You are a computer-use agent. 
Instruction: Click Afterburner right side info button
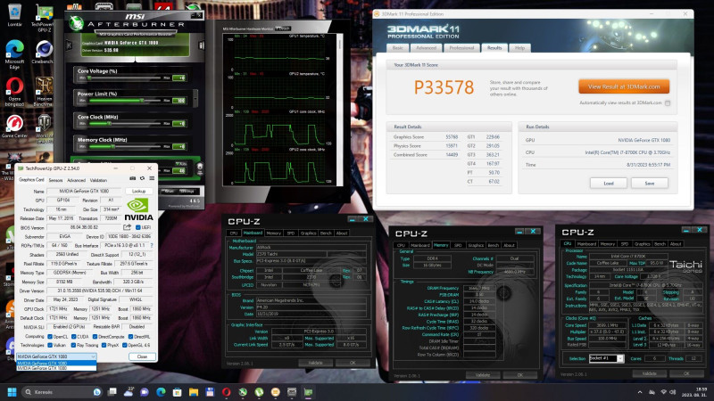(201, 45)
